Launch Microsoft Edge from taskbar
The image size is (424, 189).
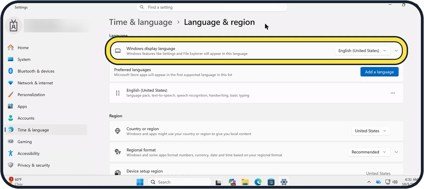pos(258,182)
